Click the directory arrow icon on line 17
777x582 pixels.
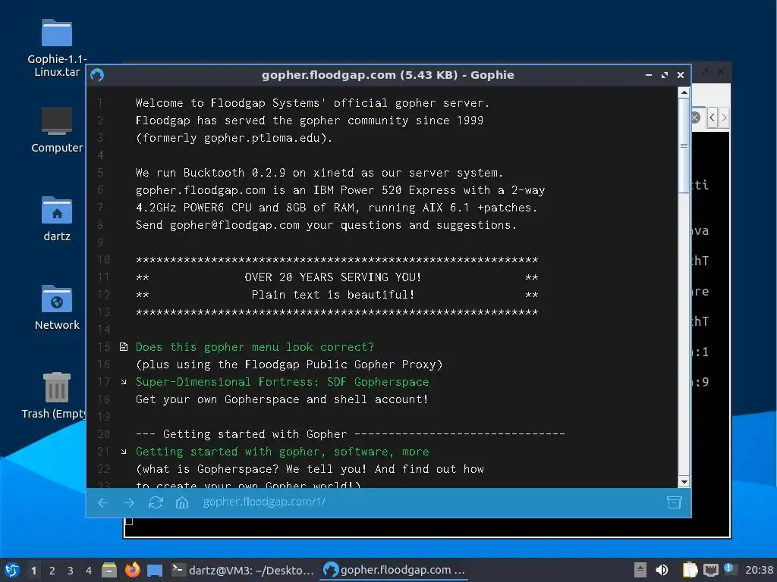[124, 382]
